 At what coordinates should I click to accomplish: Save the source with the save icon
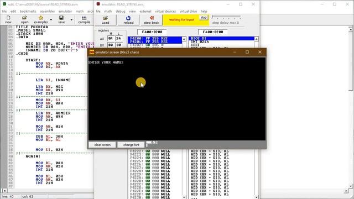coord(61,19)
